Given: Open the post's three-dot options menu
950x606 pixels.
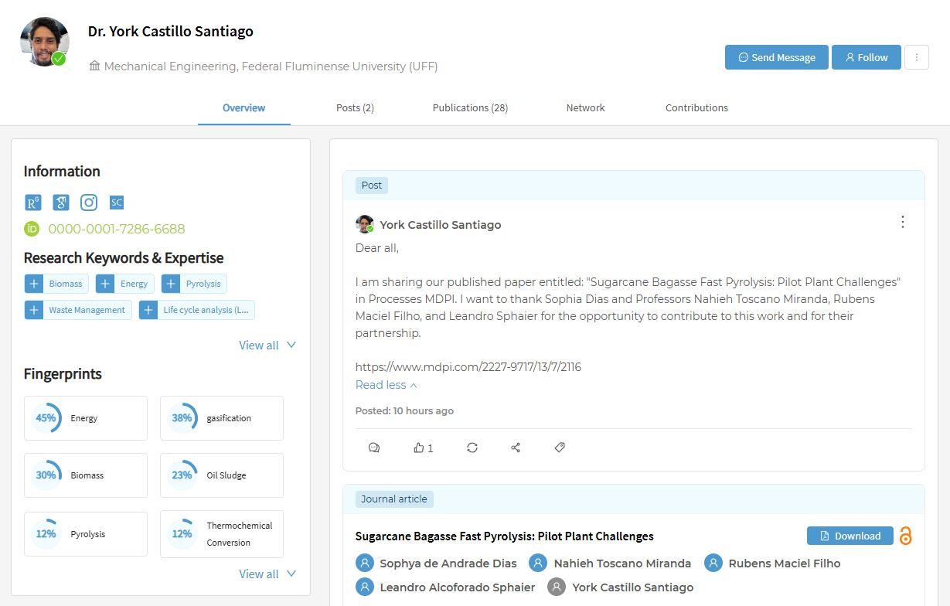Looking at the screenshot, I should [902, 222].
